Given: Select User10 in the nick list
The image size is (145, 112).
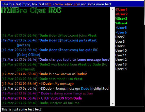Looking at the screenshot, I should coord(121,51).
